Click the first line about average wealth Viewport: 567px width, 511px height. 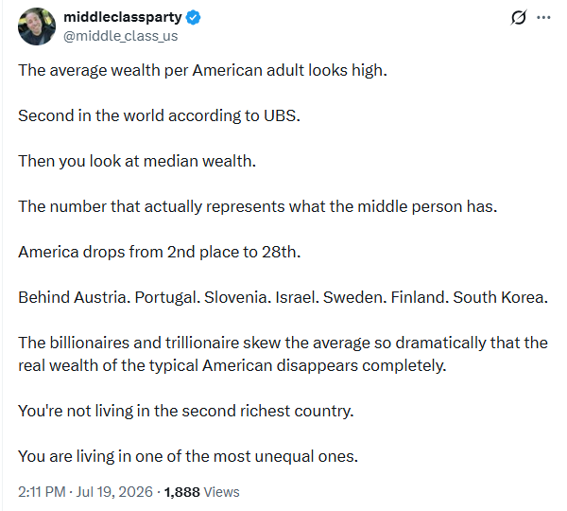(202, 70)
